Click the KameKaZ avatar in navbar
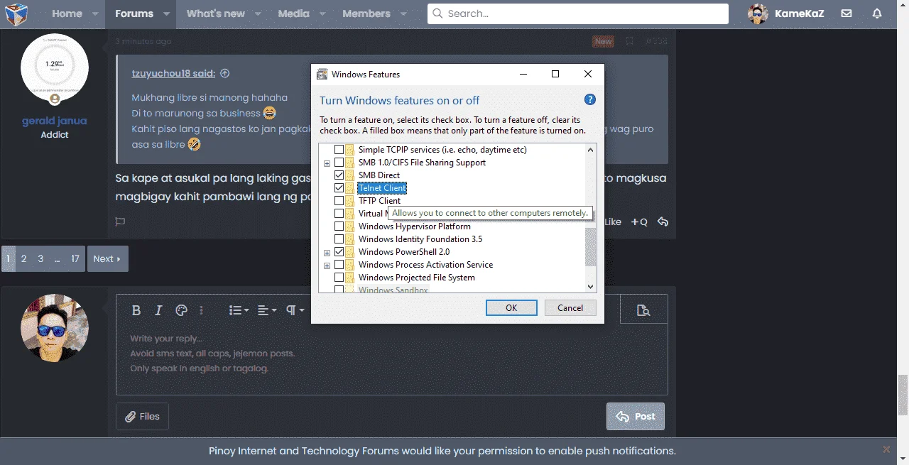 (x=758, y=13)
